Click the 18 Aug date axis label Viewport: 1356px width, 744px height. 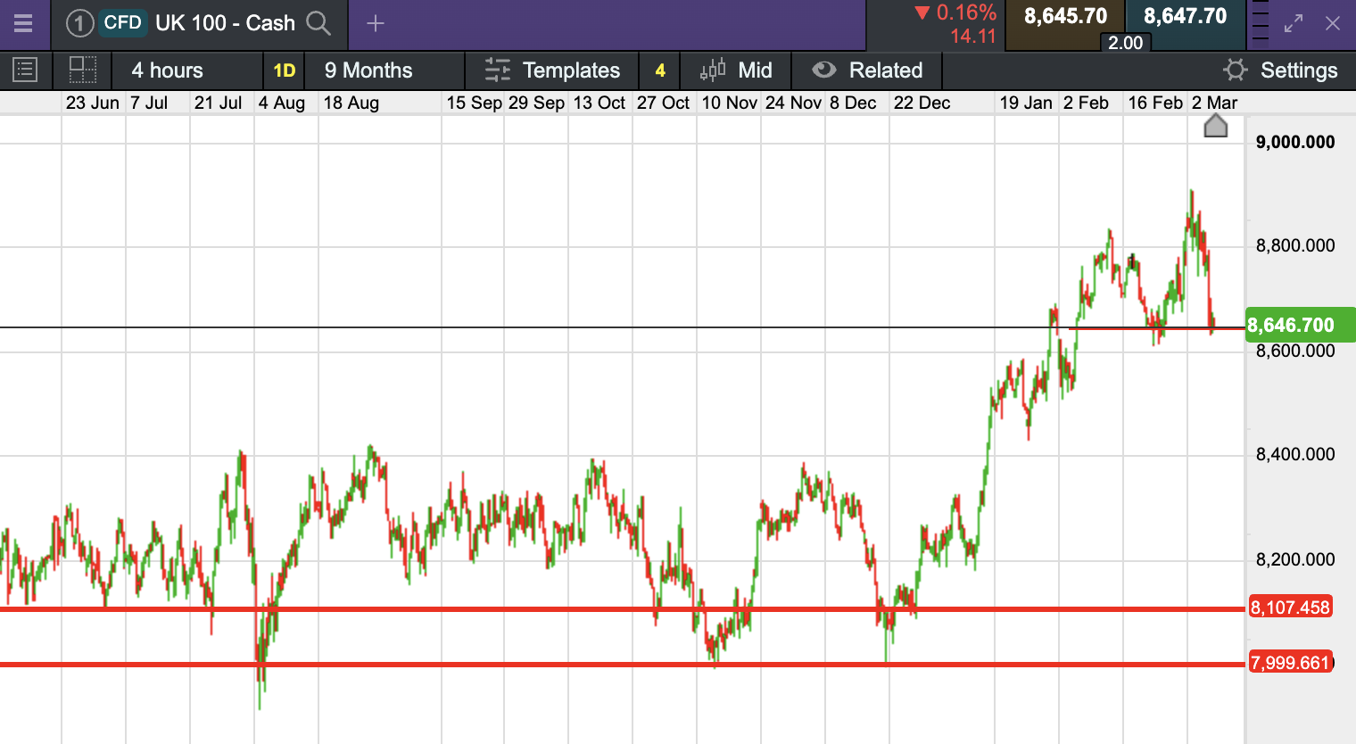351,103
